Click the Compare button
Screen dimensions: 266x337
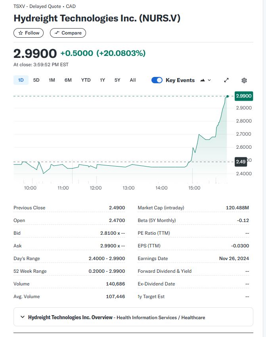coord(68,33)
